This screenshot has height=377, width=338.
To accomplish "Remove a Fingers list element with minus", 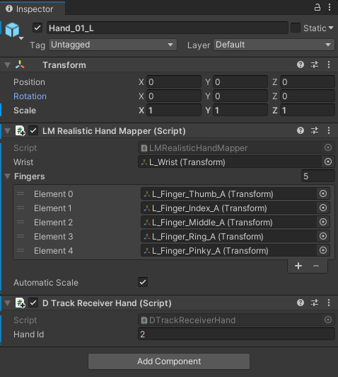I will [316, 266].
